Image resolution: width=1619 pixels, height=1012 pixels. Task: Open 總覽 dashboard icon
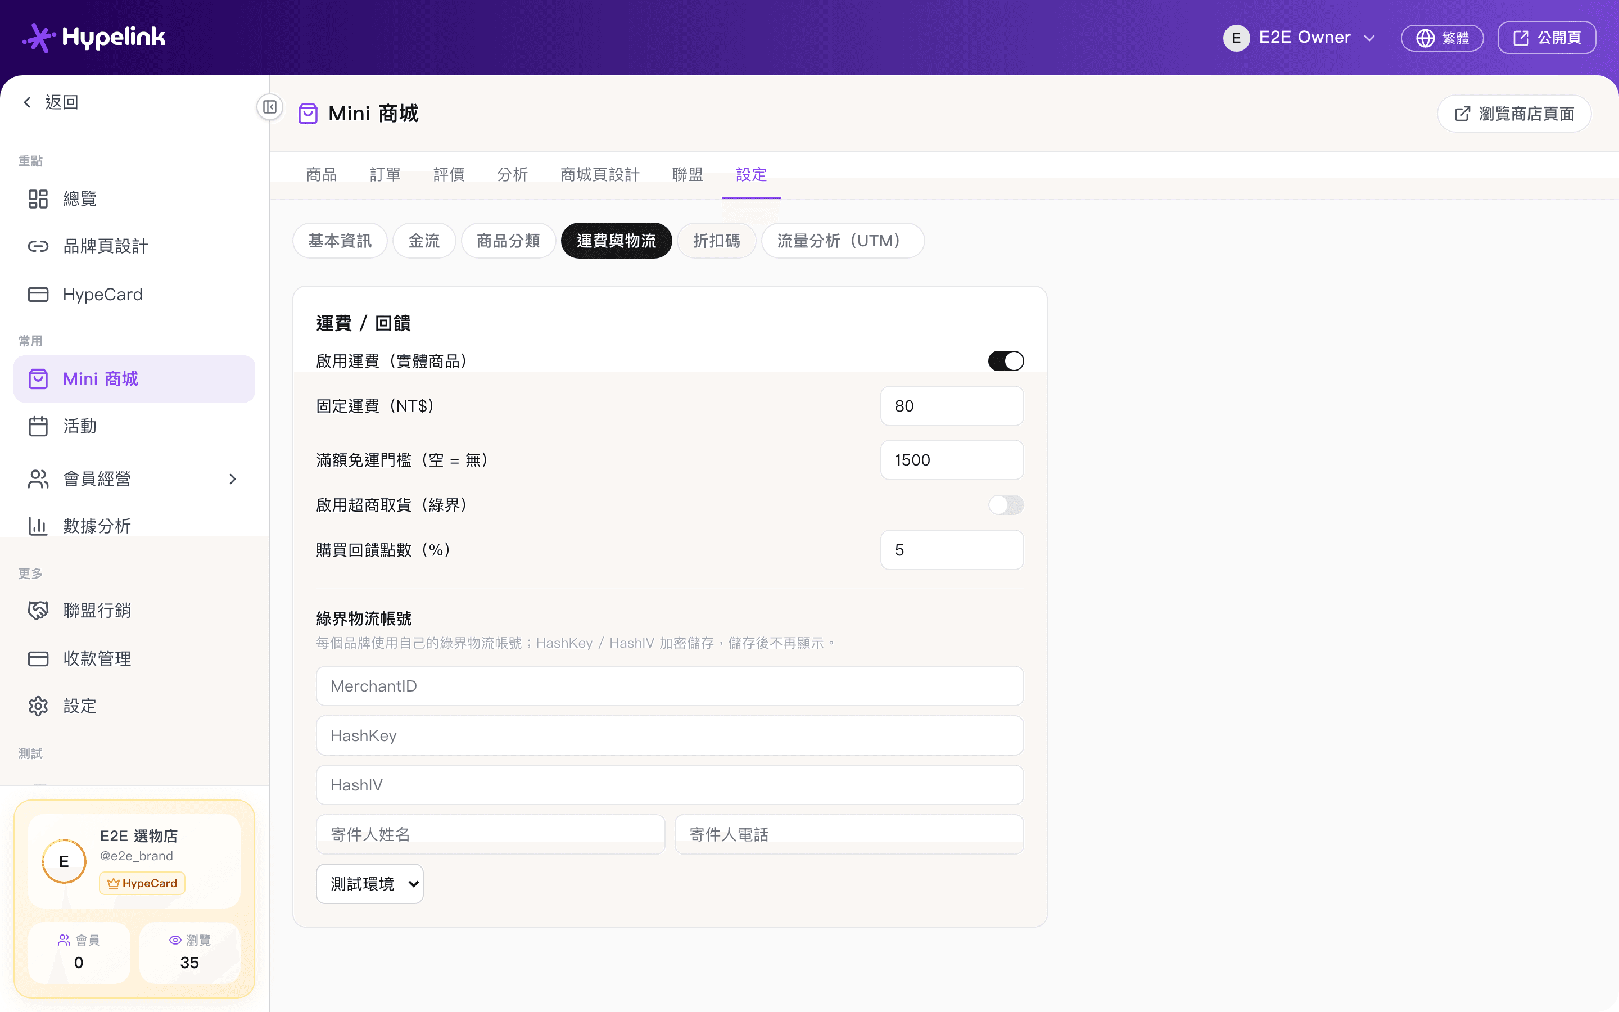click(38, 199)
